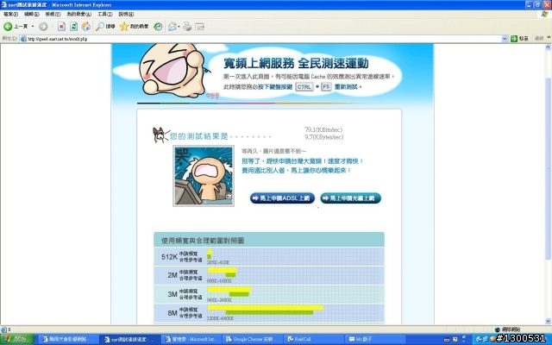Expand the Mail button dropdown arrow

[179, 27]
